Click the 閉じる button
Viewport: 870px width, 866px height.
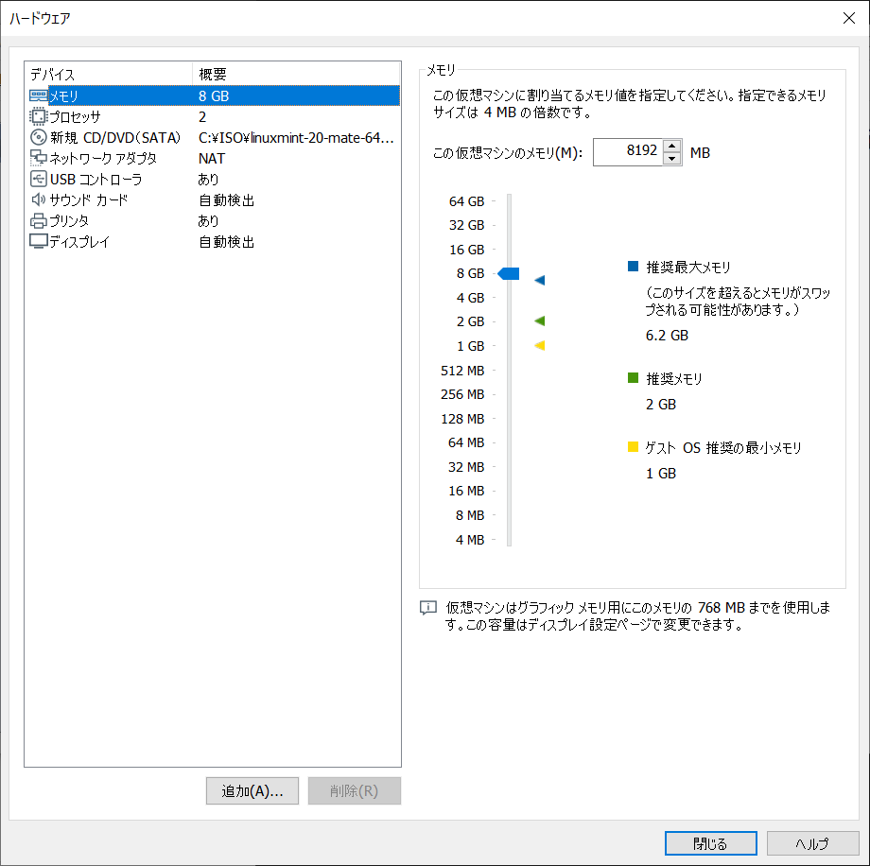coord(711,844)
